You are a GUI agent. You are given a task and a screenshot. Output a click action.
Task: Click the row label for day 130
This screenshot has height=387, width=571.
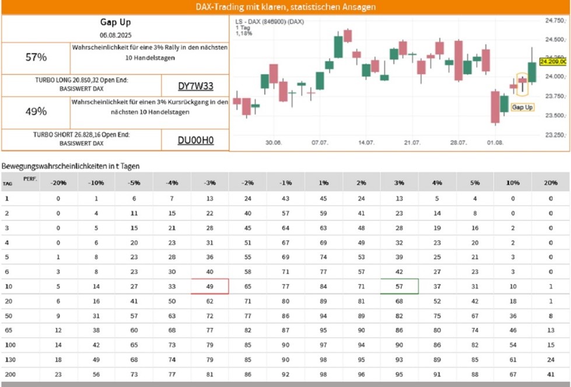click(x=10, y=360)
